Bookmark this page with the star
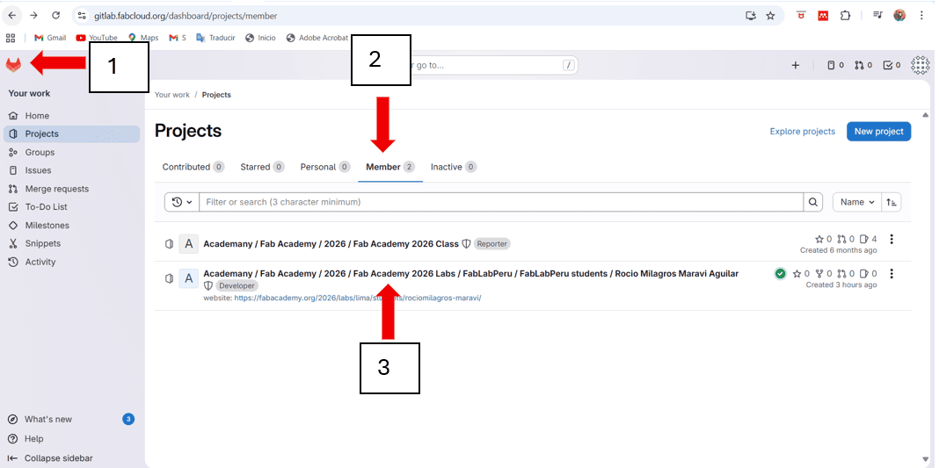939x468 pixels. click(770, 16)
